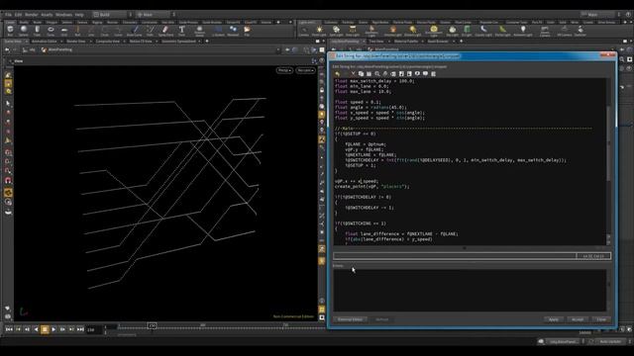Switch to the Material Palette tab

406,42
